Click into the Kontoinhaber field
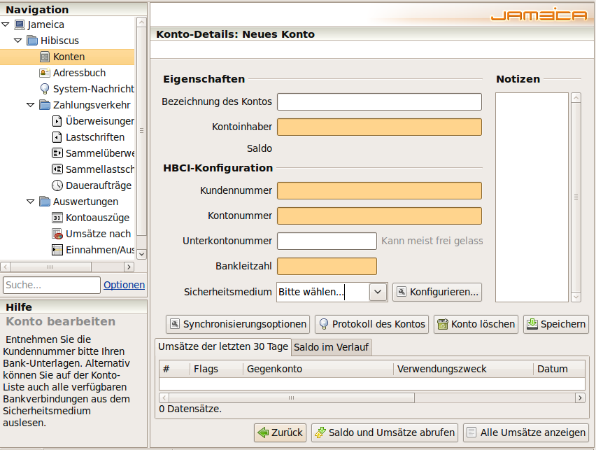This screenshot has height=450, width=596. (379, 127)
